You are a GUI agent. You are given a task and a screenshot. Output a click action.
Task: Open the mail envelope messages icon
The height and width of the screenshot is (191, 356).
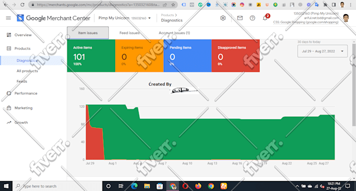point(240,18)
